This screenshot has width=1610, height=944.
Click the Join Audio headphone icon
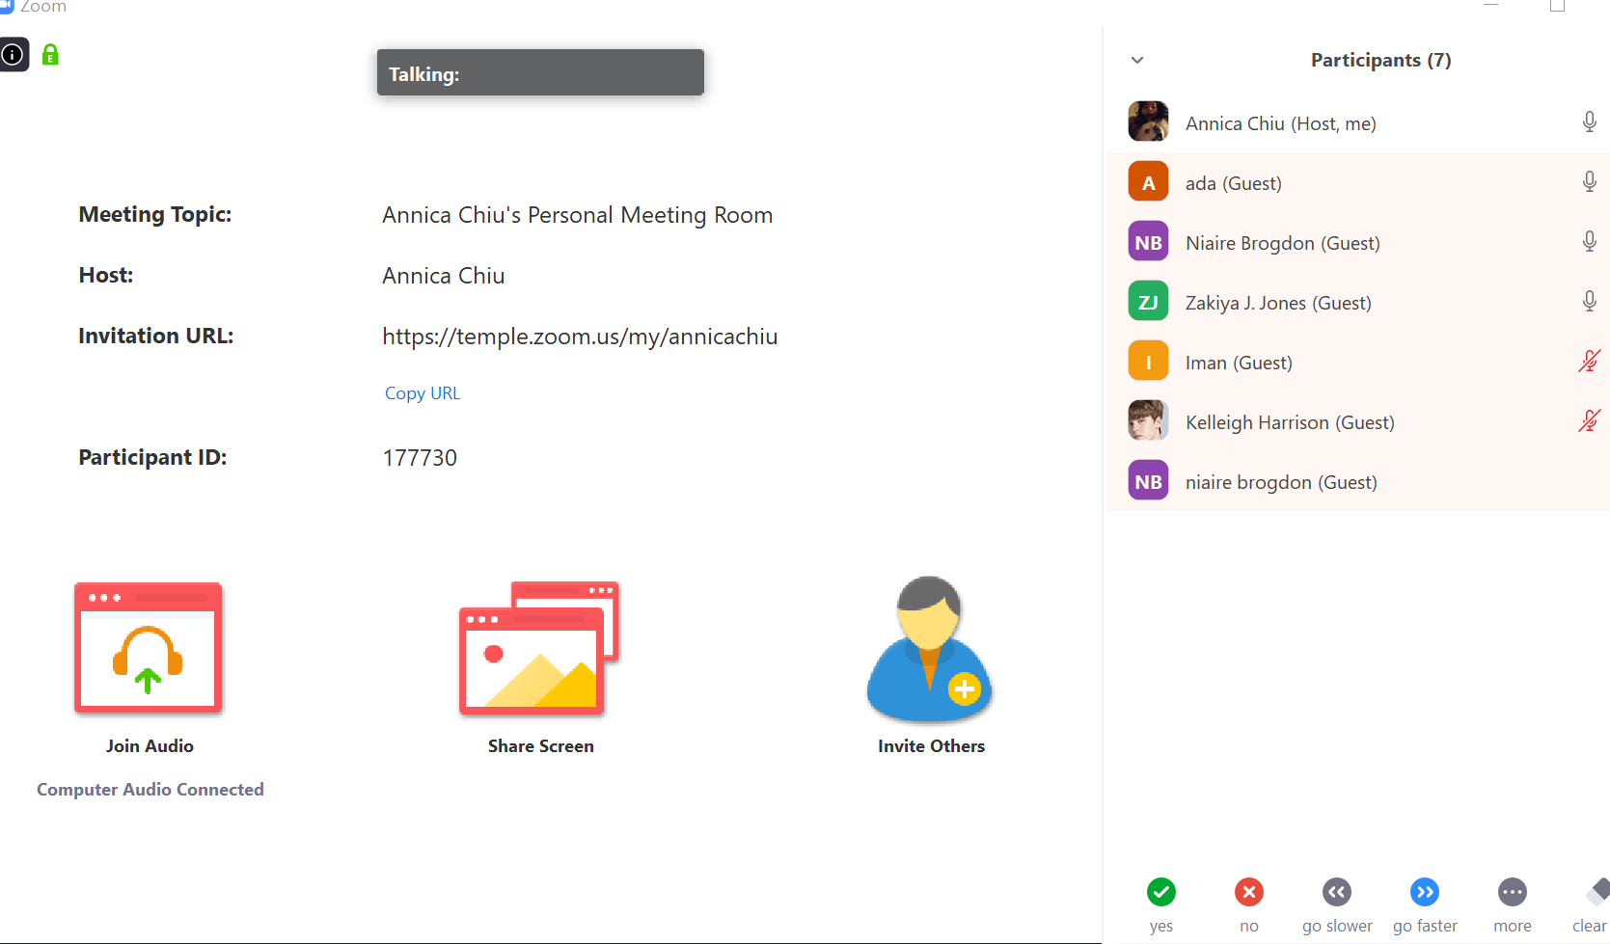point(149,649)
